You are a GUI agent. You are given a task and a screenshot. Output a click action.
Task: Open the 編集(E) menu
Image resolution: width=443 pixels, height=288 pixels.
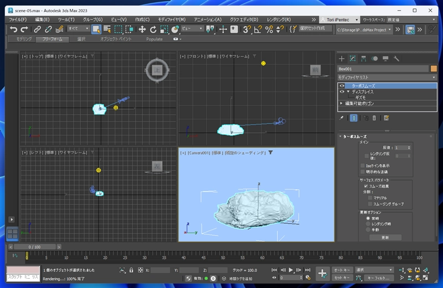42,19
